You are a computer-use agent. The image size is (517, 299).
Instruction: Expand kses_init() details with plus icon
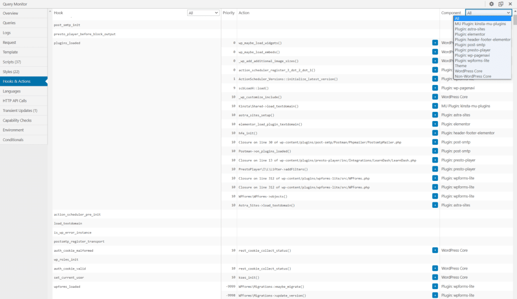[x=435, y=277]
